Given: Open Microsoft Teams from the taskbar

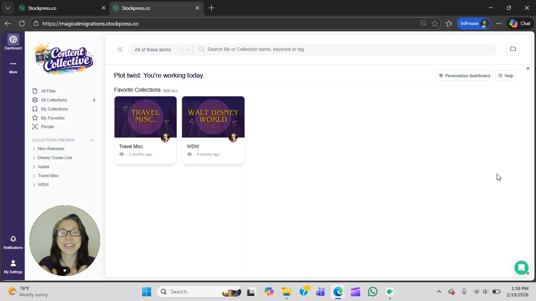Looking at the screenshot, I should tap(321, 292).
